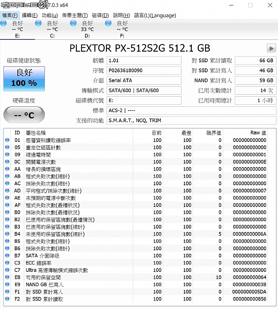Screen dimensions: 278x309
Task: Click the status icon for attribute F1
Action: pos(7,292)
